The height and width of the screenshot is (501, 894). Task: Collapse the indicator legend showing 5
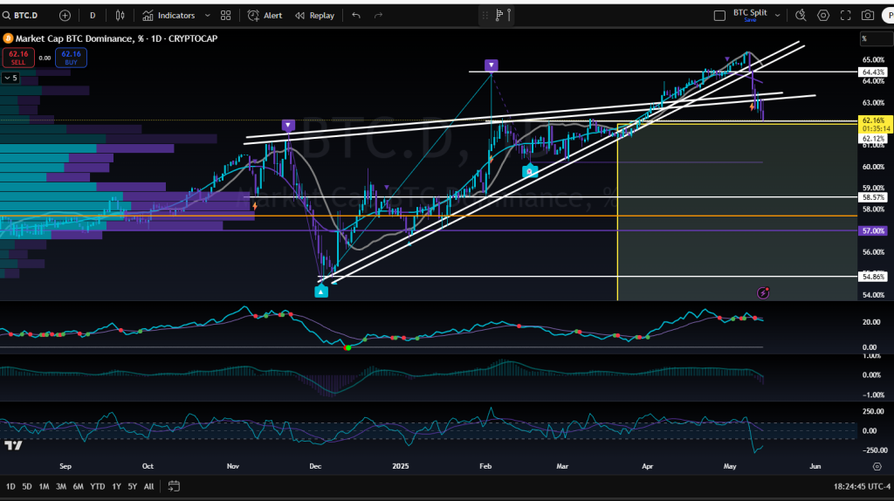tap(10, 78)
